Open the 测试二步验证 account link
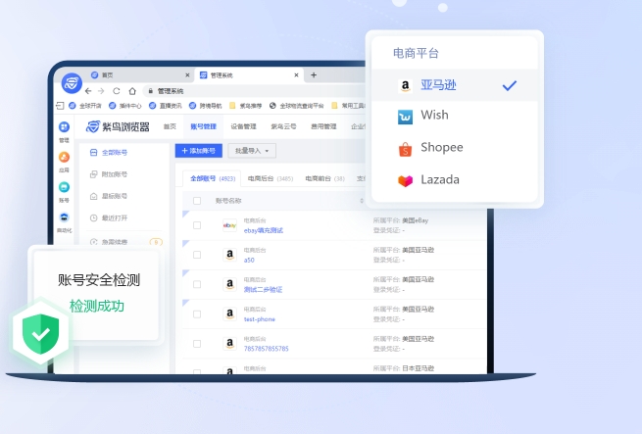This screenshot has height=434, width=642. point(263,289)
